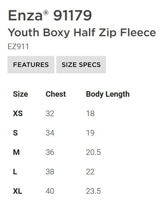The image size is (165, 206).
Task: Click the Size column header
Action: 20,94
